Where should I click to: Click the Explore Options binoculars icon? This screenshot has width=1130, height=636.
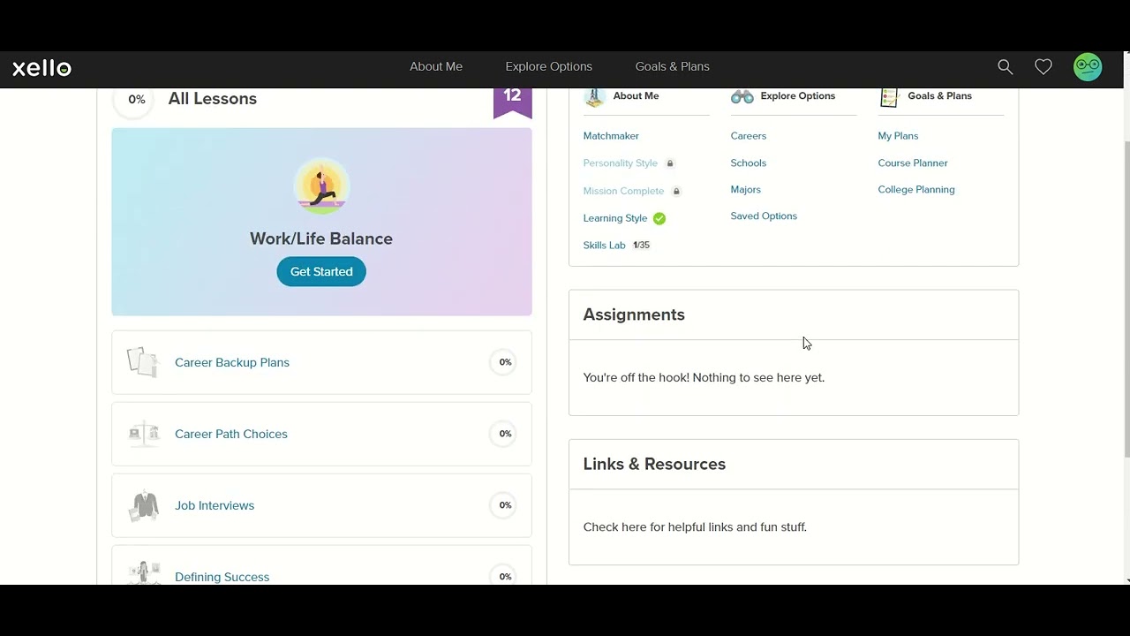pos(742,96)
